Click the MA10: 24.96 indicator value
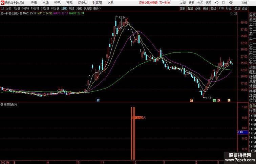Viewport: 256px width, 164px height. [45, 13]
